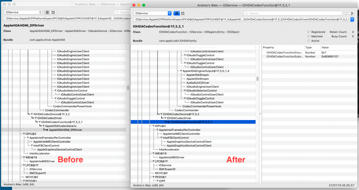Select the IOHDACodecFunctionGrou... property row

pyautogui.click(x=309, y=53)
